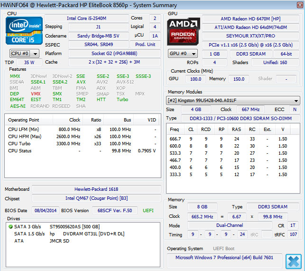The image size is (305, 271).
Task: Click the Dual-Channel memory mode field
Action: [230, 225]
